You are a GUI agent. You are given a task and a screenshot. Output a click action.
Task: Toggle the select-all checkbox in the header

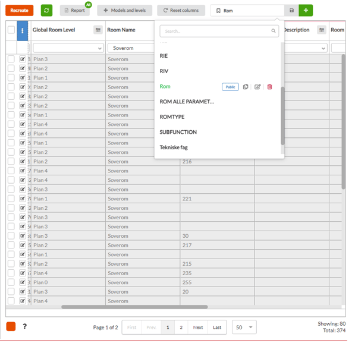[11, 30]
